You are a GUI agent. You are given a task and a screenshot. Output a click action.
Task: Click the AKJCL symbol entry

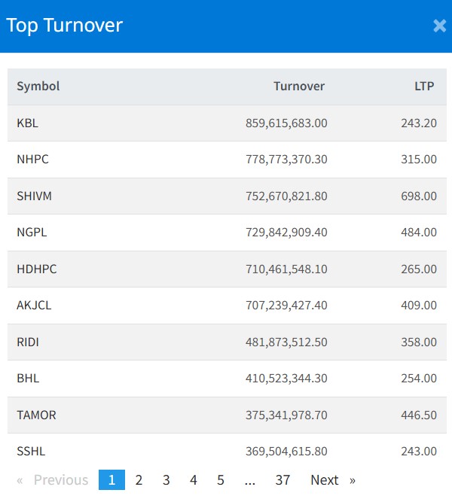point(34,306)
